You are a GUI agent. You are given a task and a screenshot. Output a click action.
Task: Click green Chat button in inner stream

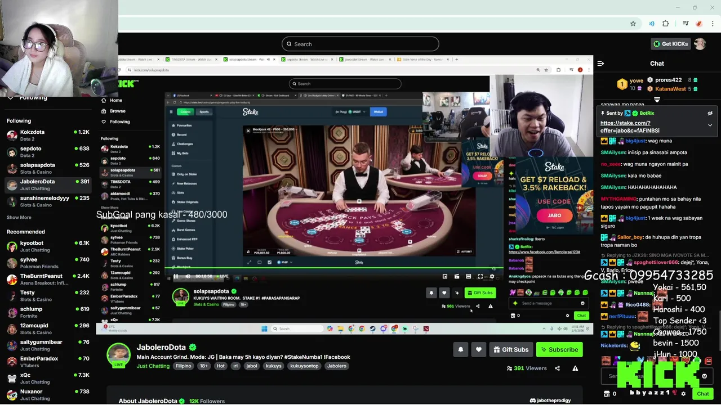tap(581, 316)
